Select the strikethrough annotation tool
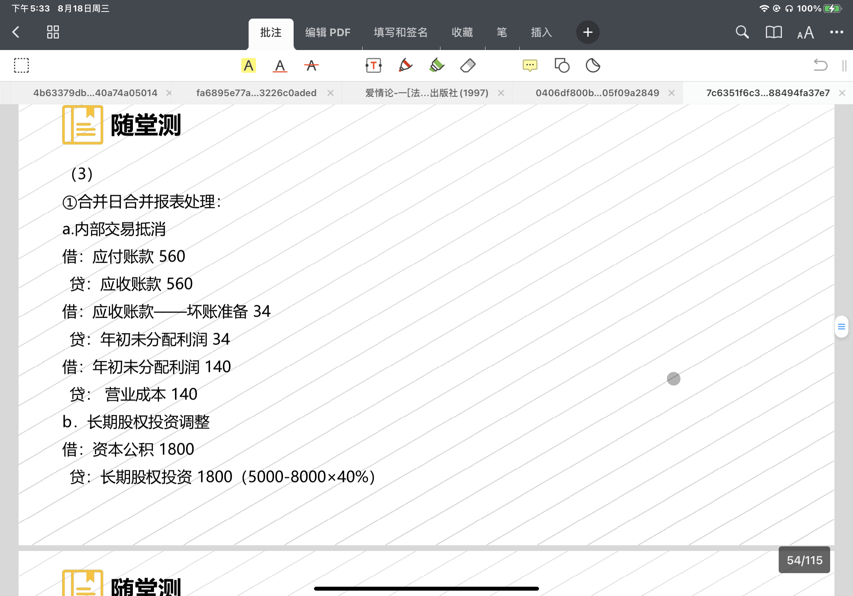 coord(311,66)
